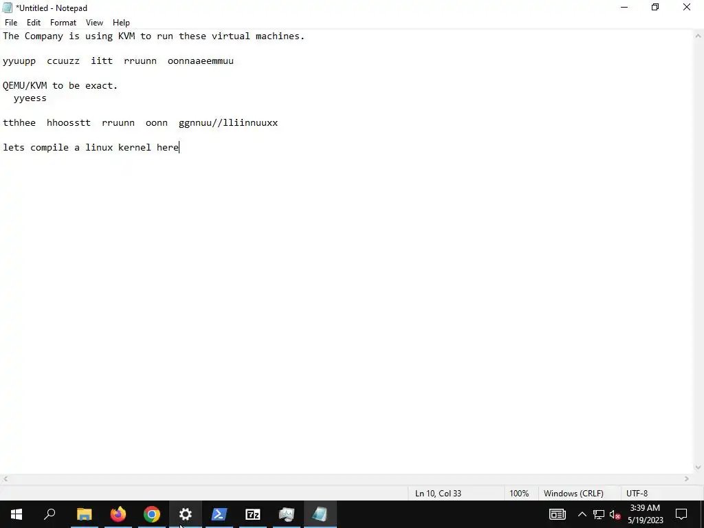The width and height of the screenshot is (704, 528).
Task: Click the word 'ggnnuu//lliinnuuxx'
Action: point(228,123)
